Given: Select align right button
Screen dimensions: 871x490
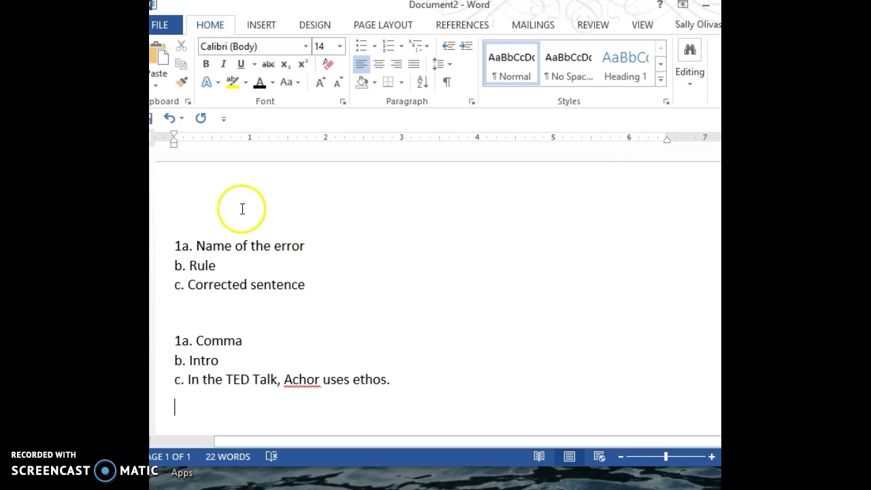Looking at the screenshot, I should pyautogui.click(x=396, y=64).
